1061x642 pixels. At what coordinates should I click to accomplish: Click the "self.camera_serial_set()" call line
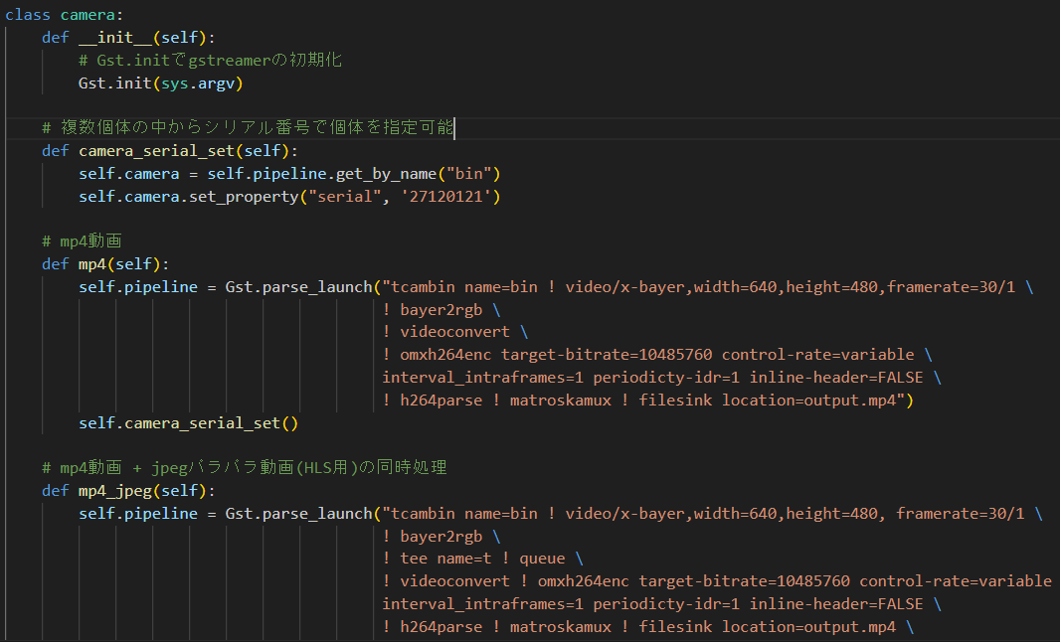coord(188,423)
